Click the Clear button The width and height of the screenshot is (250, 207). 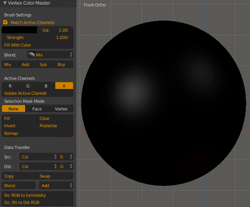pos(55,118)
